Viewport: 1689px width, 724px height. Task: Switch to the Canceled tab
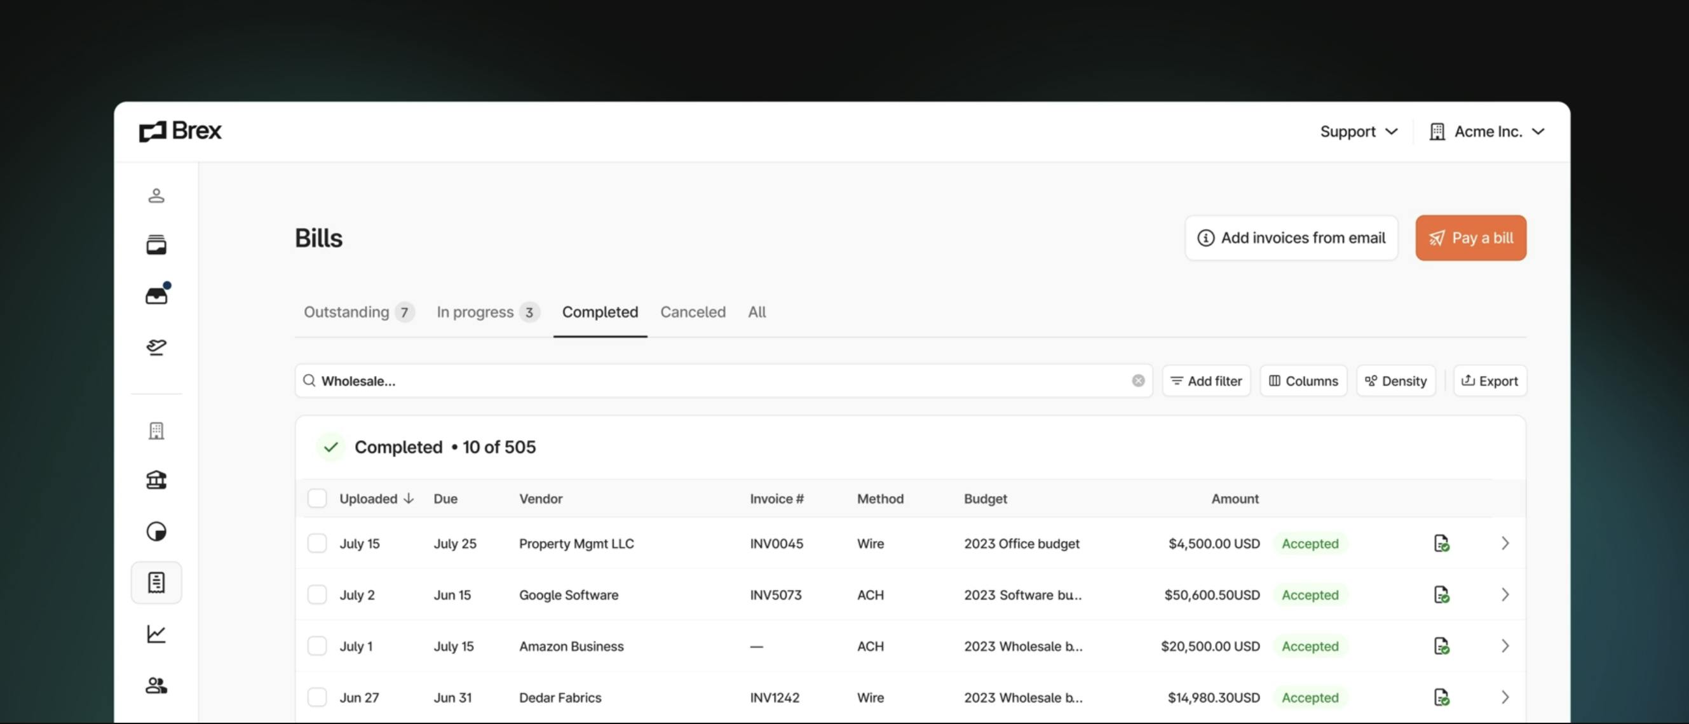(693, 312)
